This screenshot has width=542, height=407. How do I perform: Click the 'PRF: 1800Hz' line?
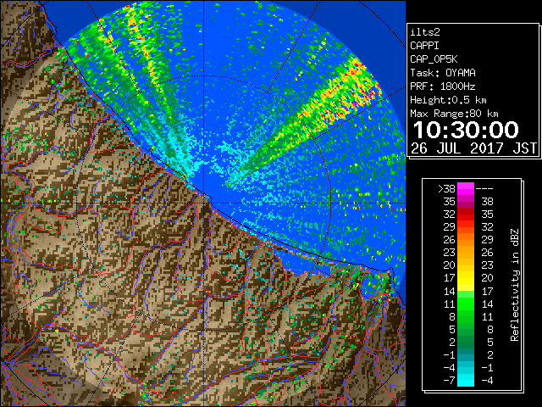tap(443, 86)
